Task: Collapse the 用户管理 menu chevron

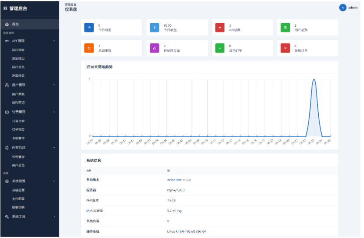Action: click(54, 85)
